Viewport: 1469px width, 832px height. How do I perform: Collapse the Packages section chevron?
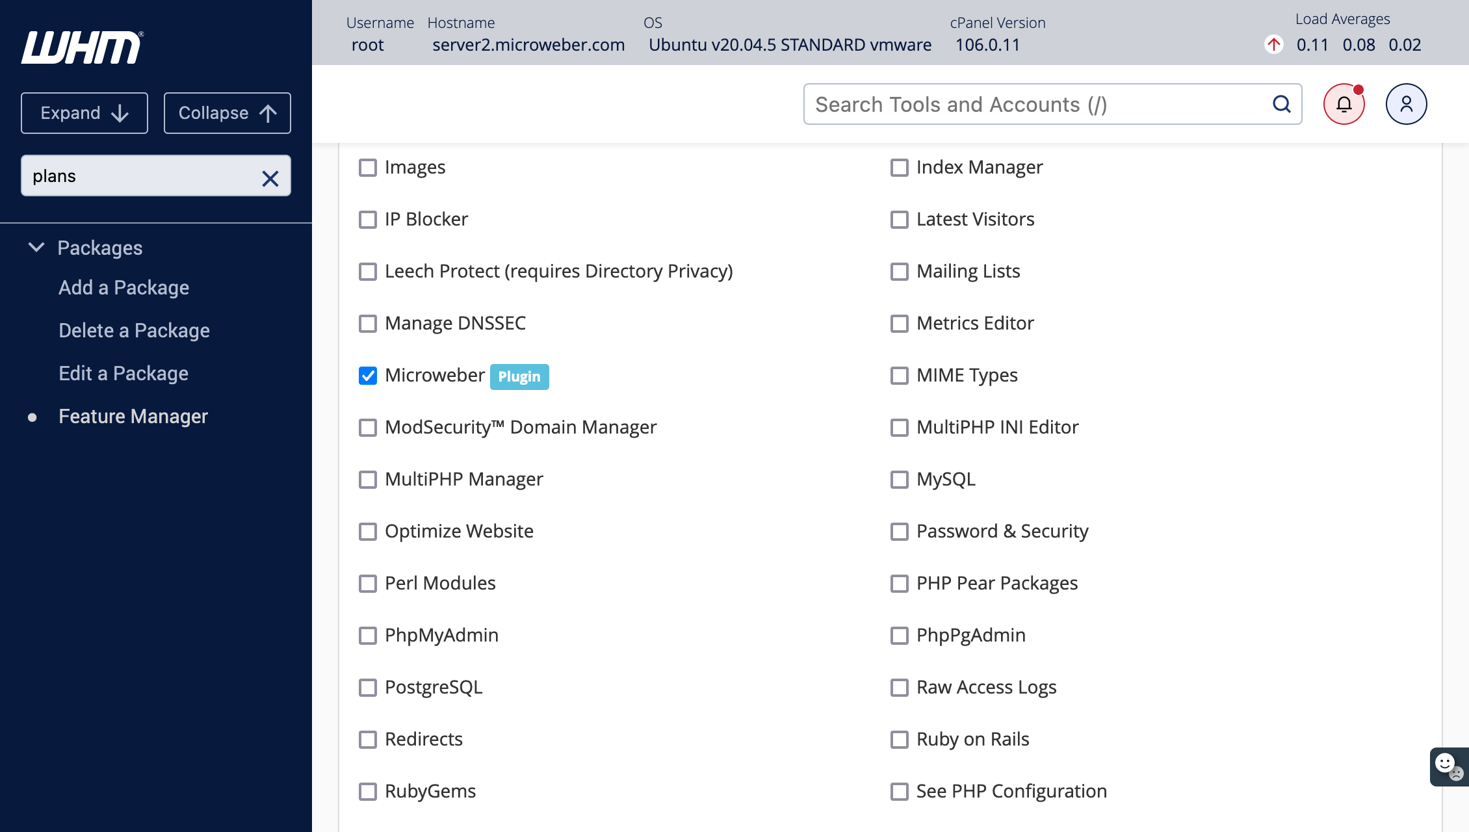click(x=36, y=248)
